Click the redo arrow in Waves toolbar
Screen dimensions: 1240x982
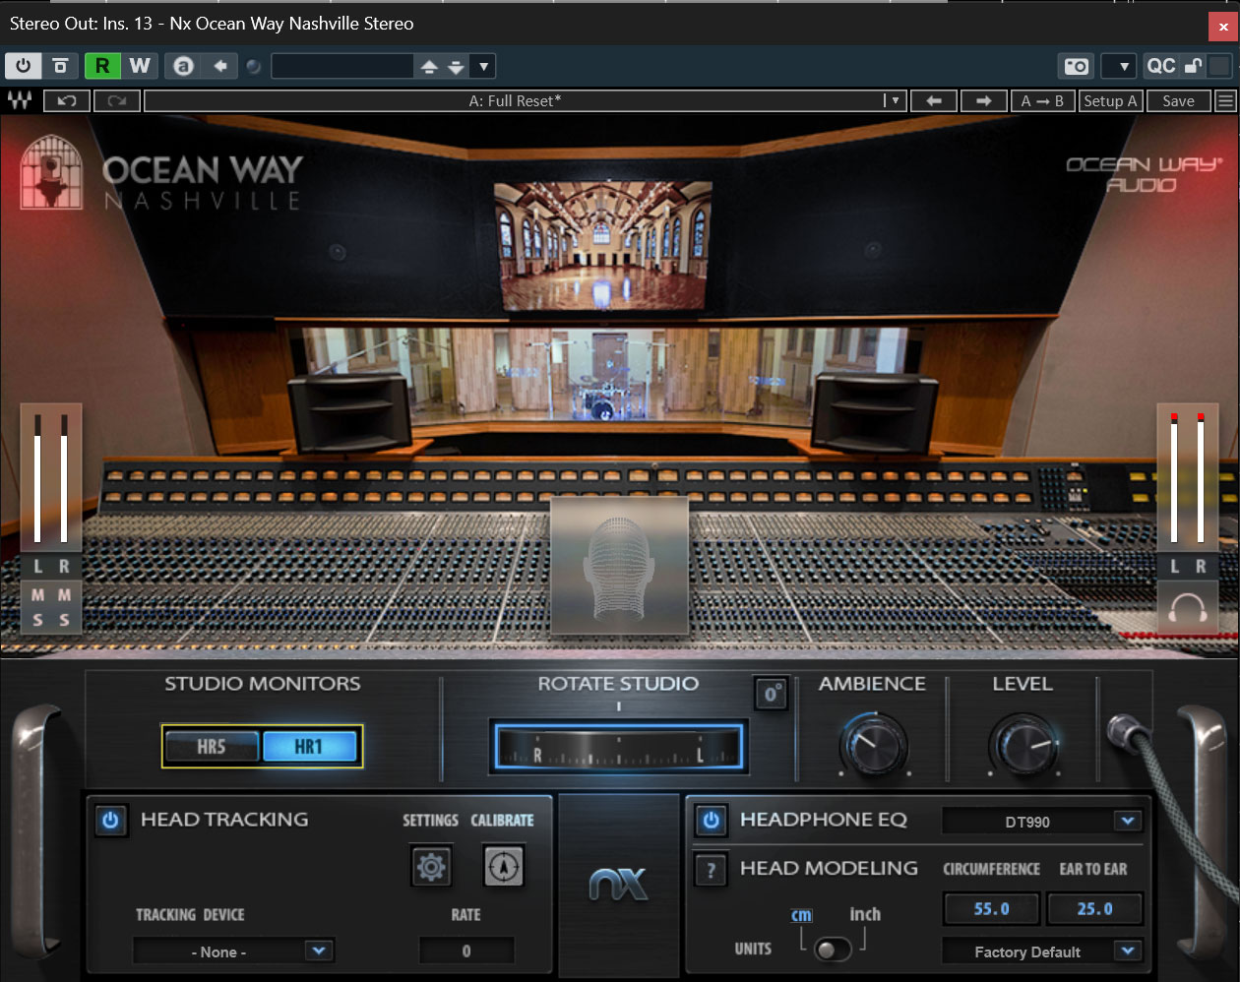click(117, 100)
